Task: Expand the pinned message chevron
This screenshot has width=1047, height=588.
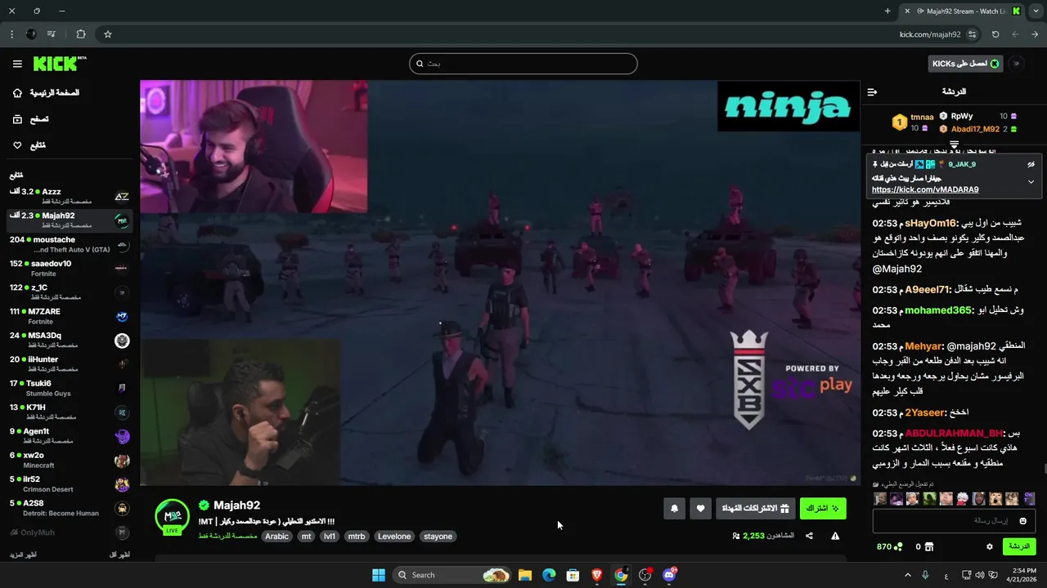Action: (1031, 181)
